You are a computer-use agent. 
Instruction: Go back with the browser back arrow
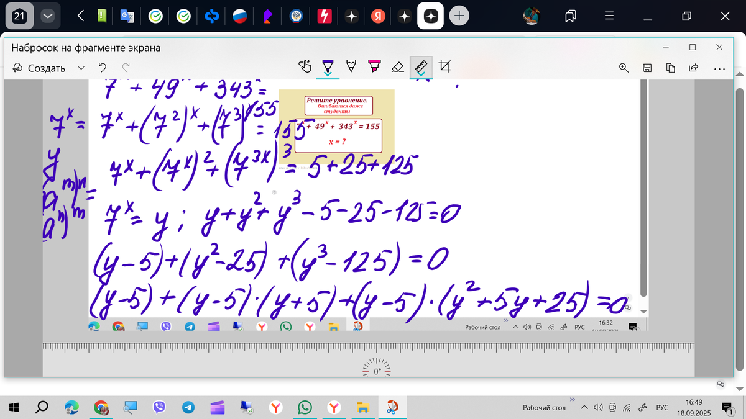pyautogui.click(x=81, y=17)
